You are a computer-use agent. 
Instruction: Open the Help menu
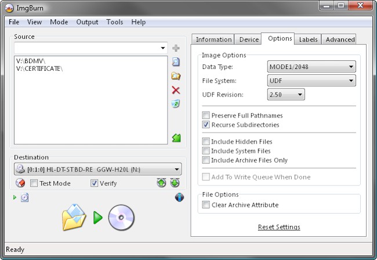[138, 22]
